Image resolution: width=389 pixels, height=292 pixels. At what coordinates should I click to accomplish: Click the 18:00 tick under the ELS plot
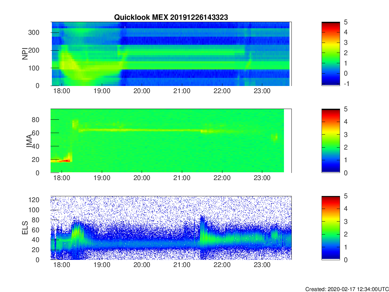(x=62, y=265)
